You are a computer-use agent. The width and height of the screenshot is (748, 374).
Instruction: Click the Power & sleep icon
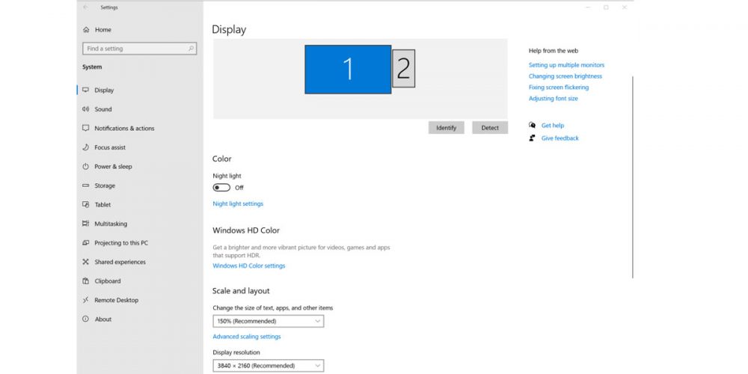[86, 167]
